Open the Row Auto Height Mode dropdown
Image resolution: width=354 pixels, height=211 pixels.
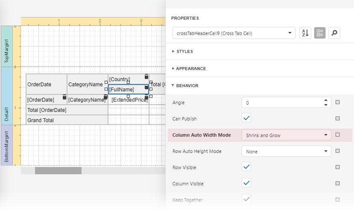point(286,151)
